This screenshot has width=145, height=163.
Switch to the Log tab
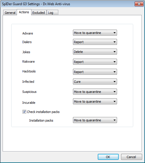[x=52, y=13]
